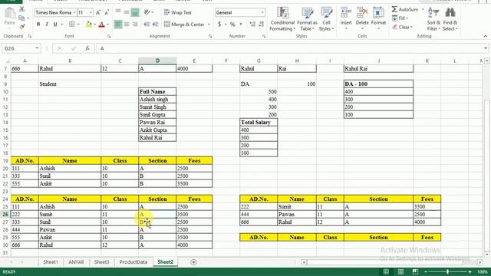Click Insert cells icon

coord(346,18)
